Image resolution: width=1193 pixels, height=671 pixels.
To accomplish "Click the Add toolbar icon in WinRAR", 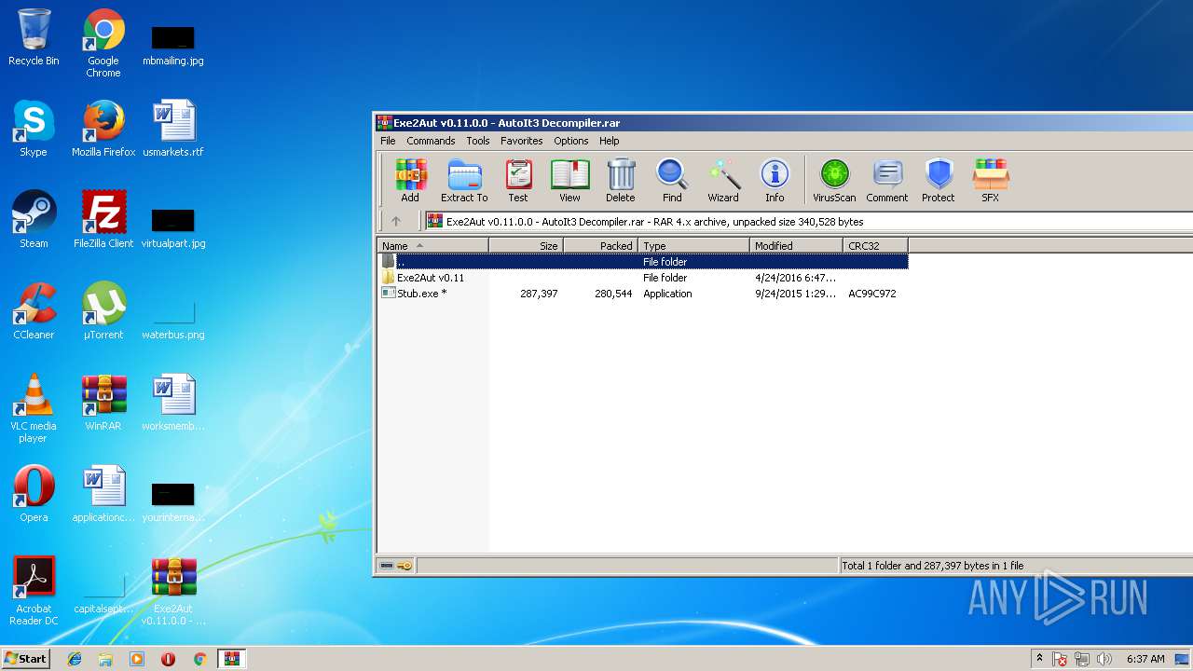I will [410, 180].
